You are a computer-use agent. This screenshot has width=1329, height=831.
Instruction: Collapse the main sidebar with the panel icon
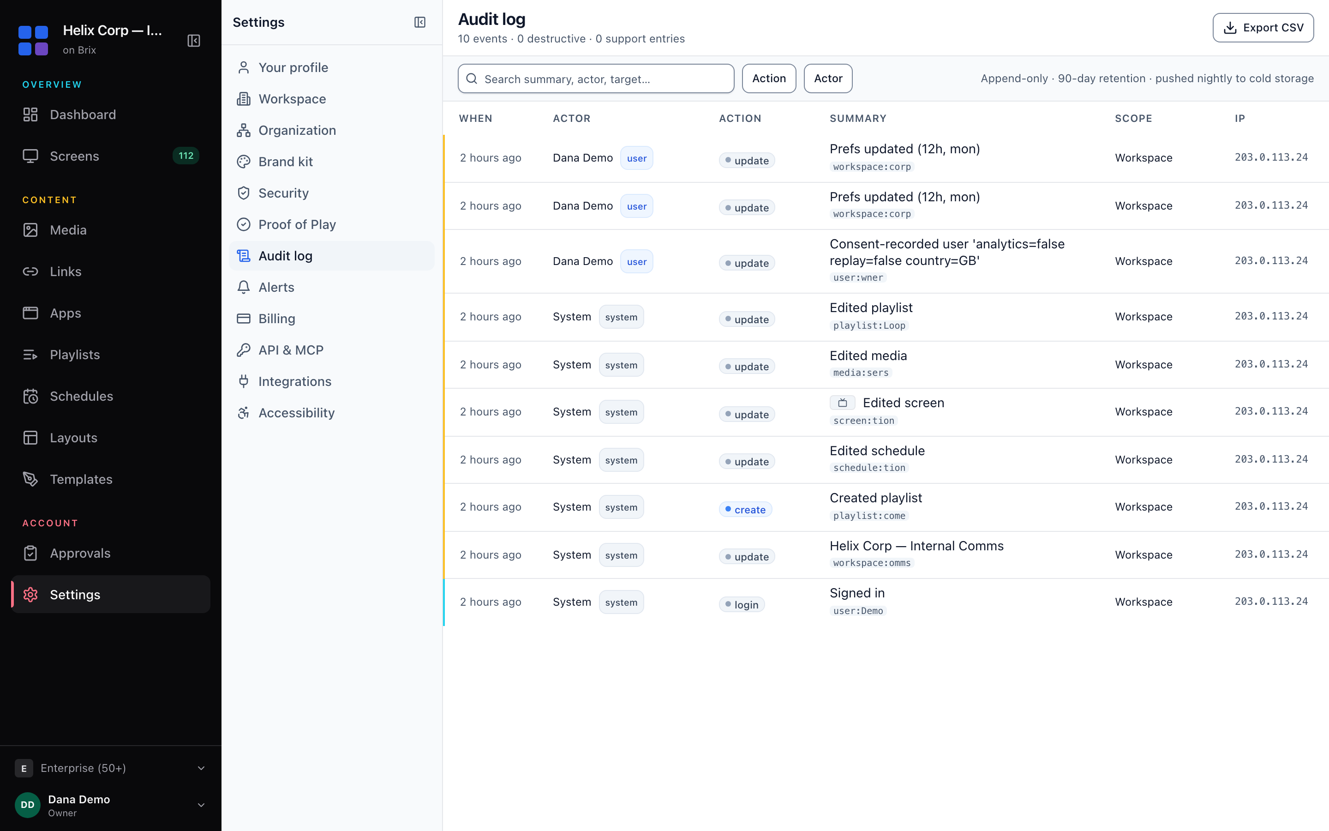(x=193, y=41)
